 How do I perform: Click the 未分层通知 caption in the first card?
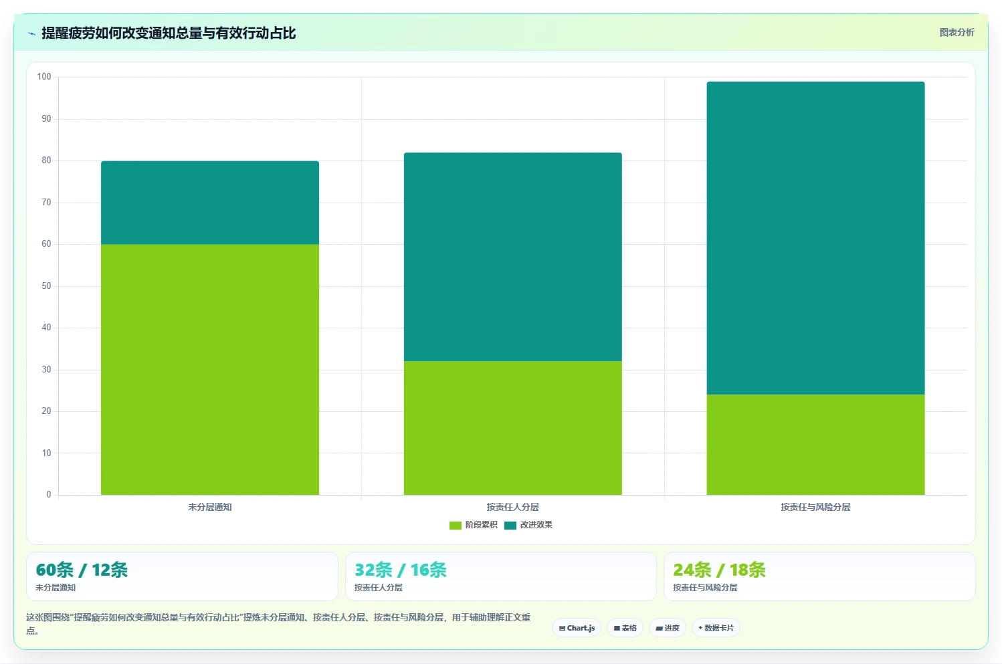[x=56, y=588]
